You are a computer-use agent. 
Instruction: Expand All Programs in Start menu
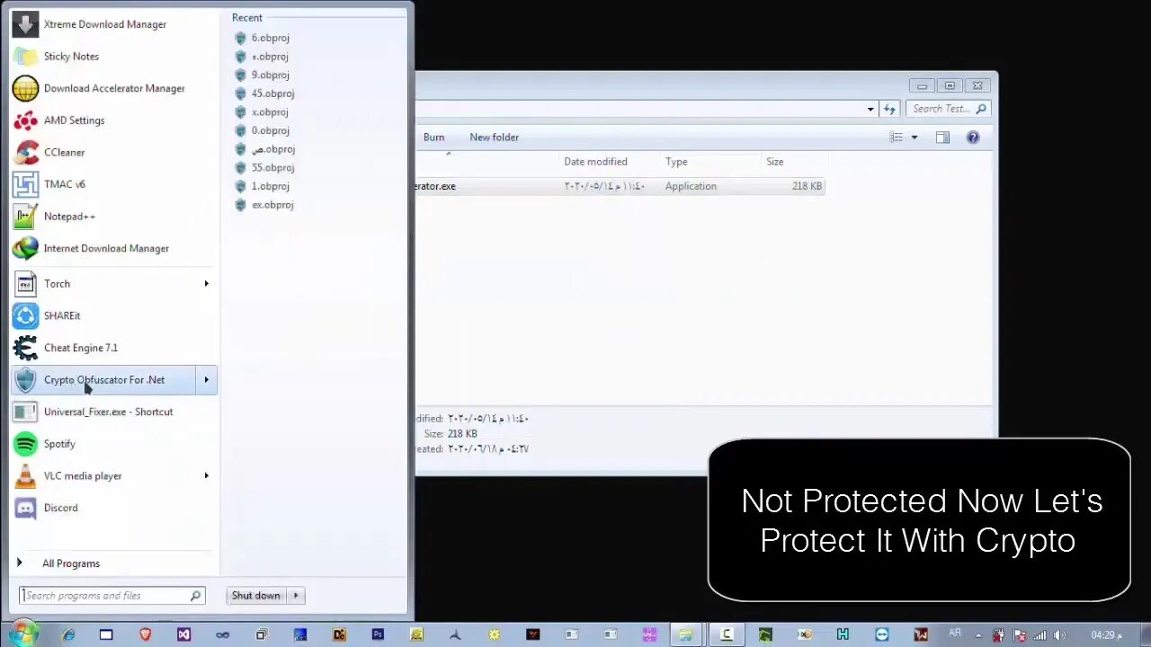(70, 563)
